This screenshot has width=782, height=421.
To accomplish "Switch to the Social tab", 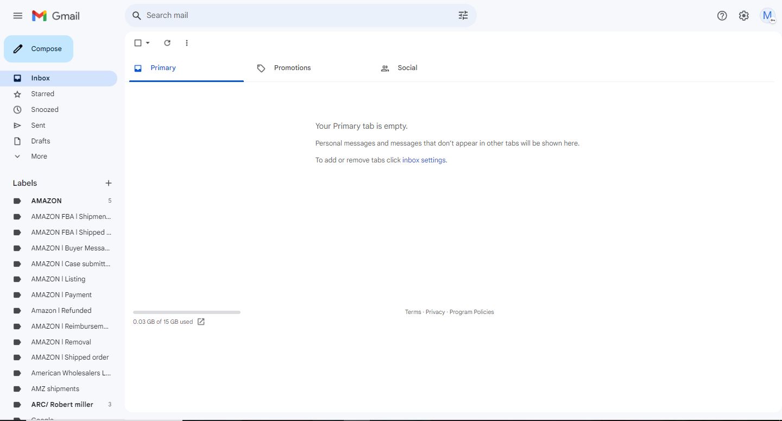I will [434, 68].
